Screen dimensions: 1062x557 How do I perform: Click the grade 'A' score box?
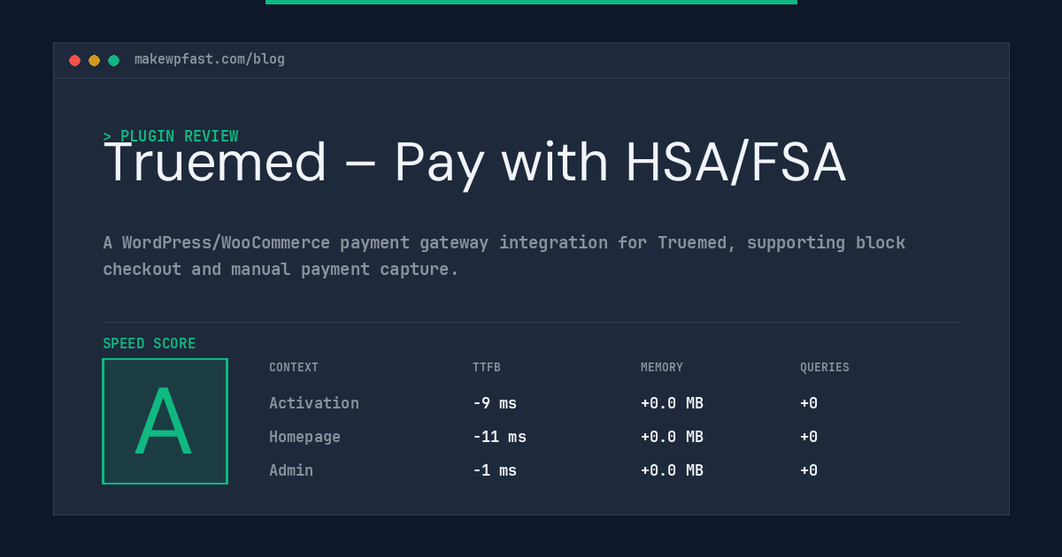165,421
